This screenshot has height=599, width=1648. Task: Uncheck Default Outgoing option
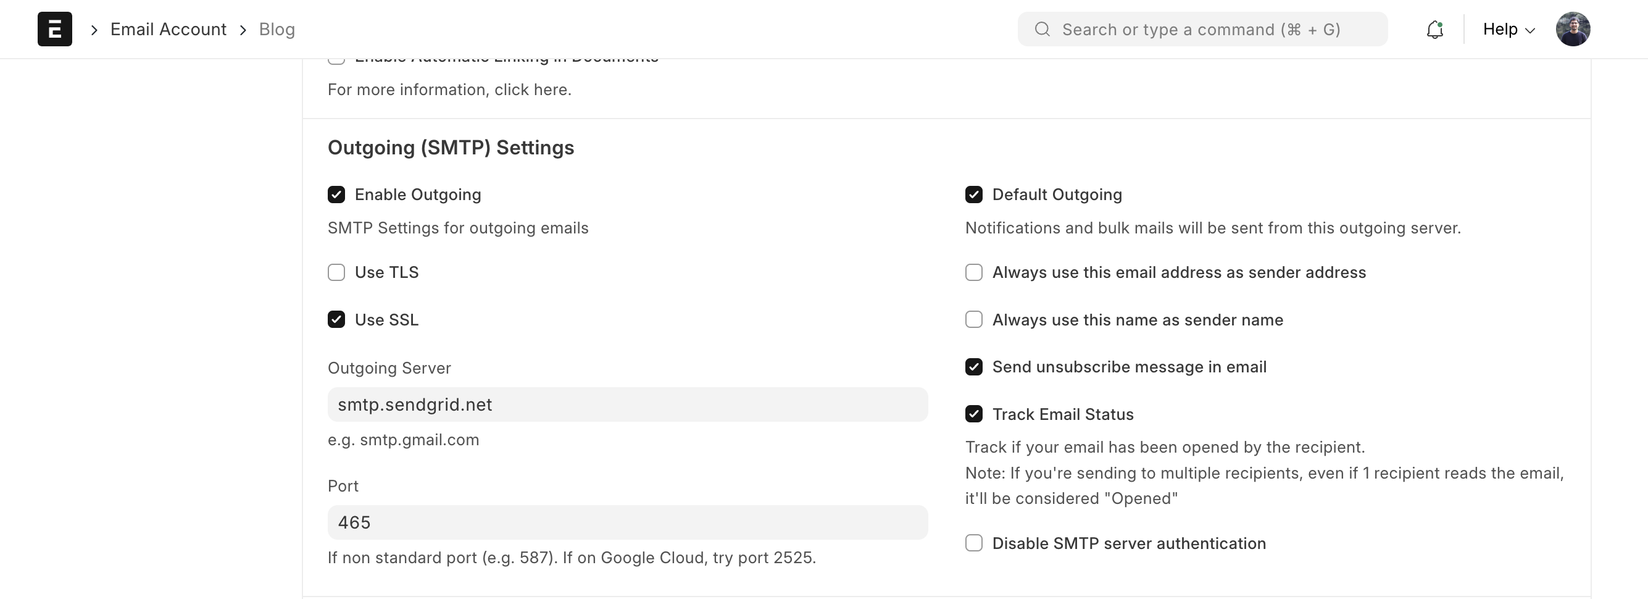click(x=974, y=195)
